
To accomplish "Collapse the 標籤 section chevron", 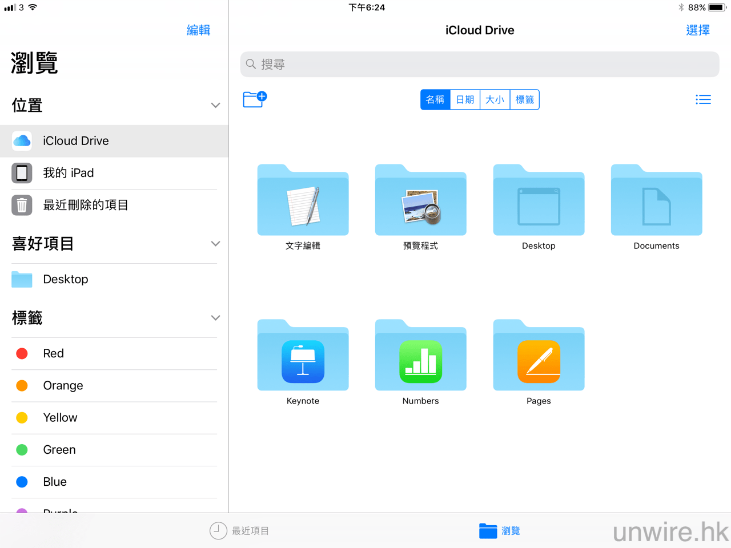I will coord(215,318).
